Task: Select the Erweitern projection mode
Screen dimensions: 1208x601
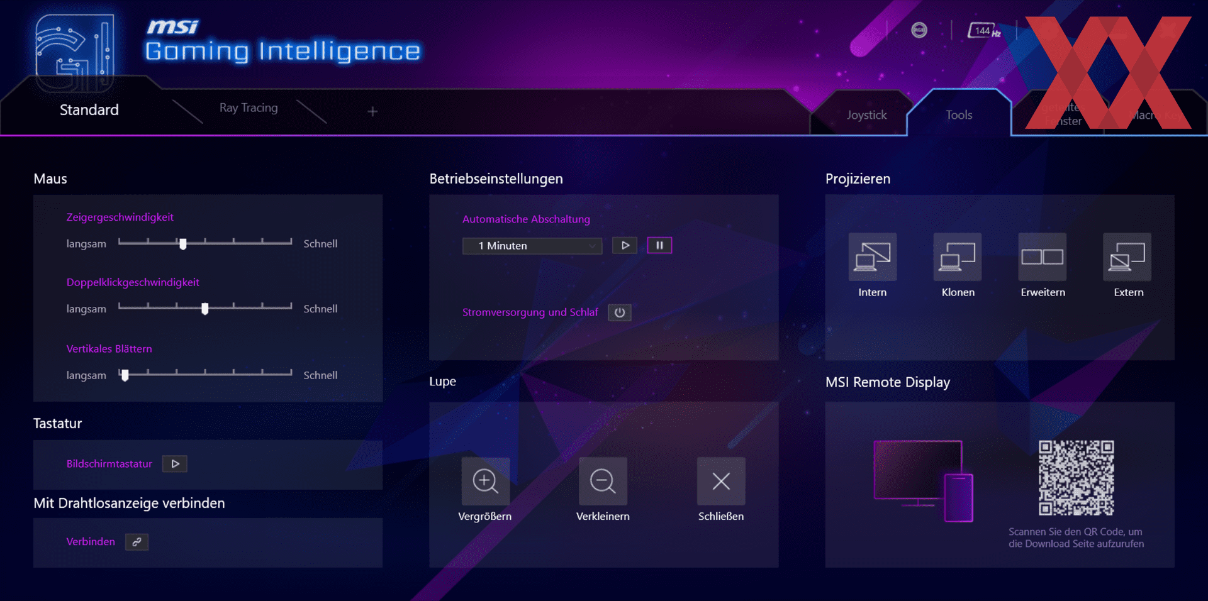Action: pyautogui.click(x=1043, y=257)
